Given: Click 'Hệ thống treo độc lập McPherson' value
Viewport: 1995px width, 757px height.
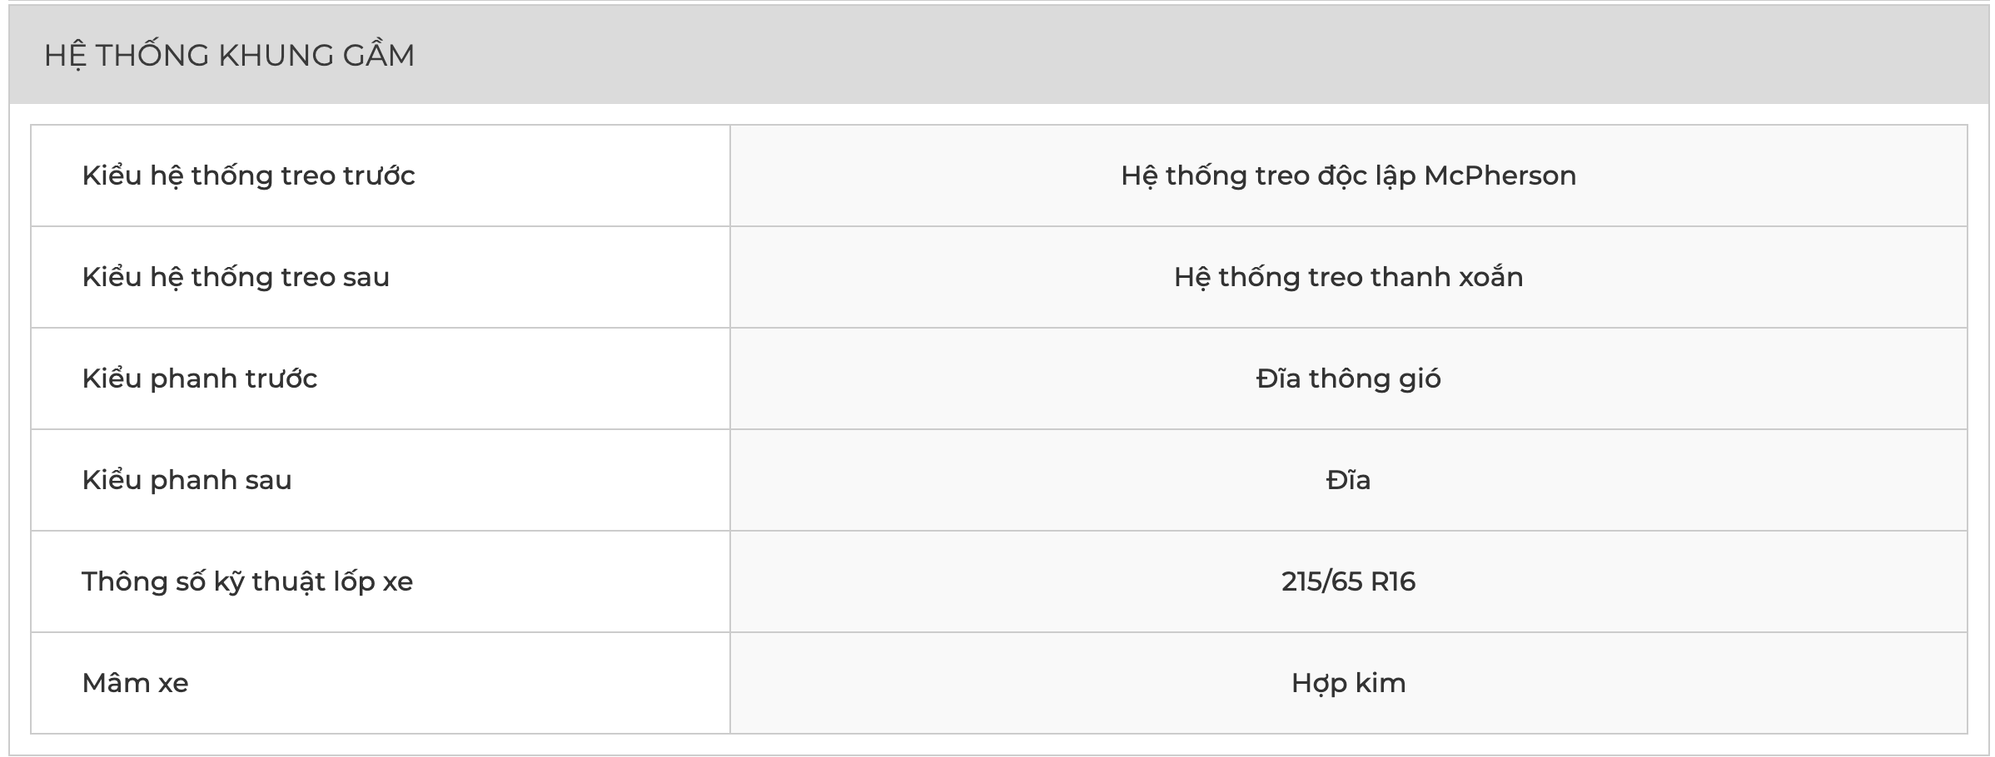Looking at the screenshot, I should coord(1348,176).
